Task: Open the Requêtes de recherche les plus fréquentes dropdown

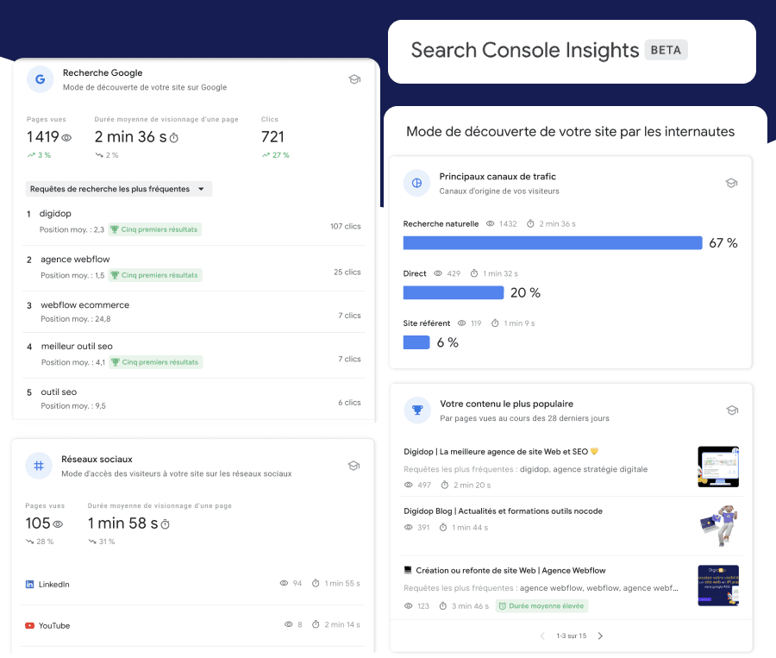Action: pos(119,189)
